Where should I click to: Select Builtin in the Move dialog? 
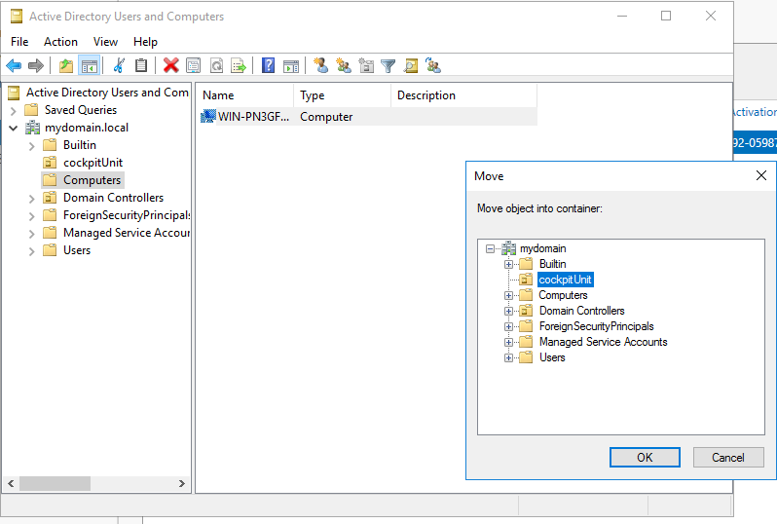coord(552,264)
